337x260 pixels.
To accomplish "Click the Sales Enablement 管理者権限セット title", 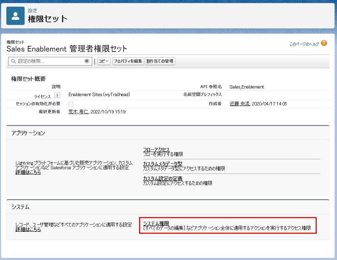I will point(67,49).
